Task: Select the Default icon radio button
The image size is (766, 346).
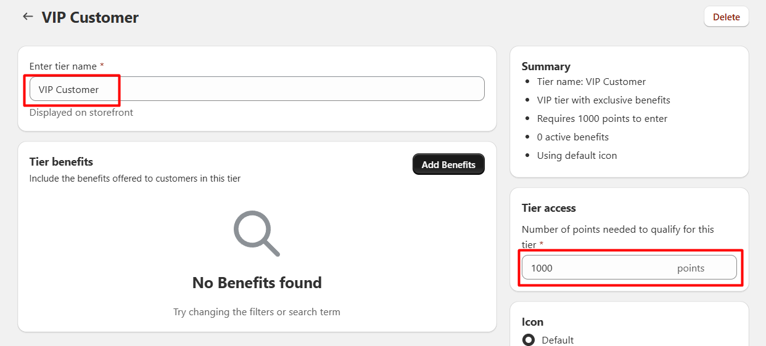Action: [x=529, y=340]
